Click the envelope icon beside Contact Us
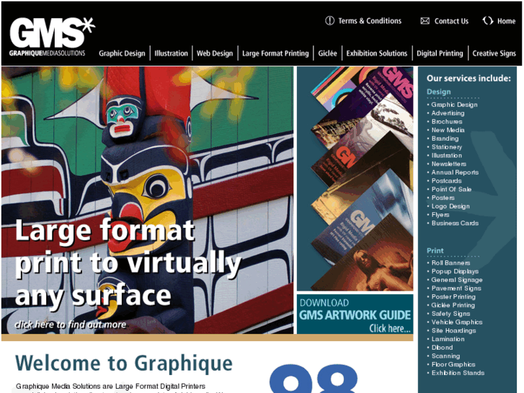524x393 pixels. [425, 21]
